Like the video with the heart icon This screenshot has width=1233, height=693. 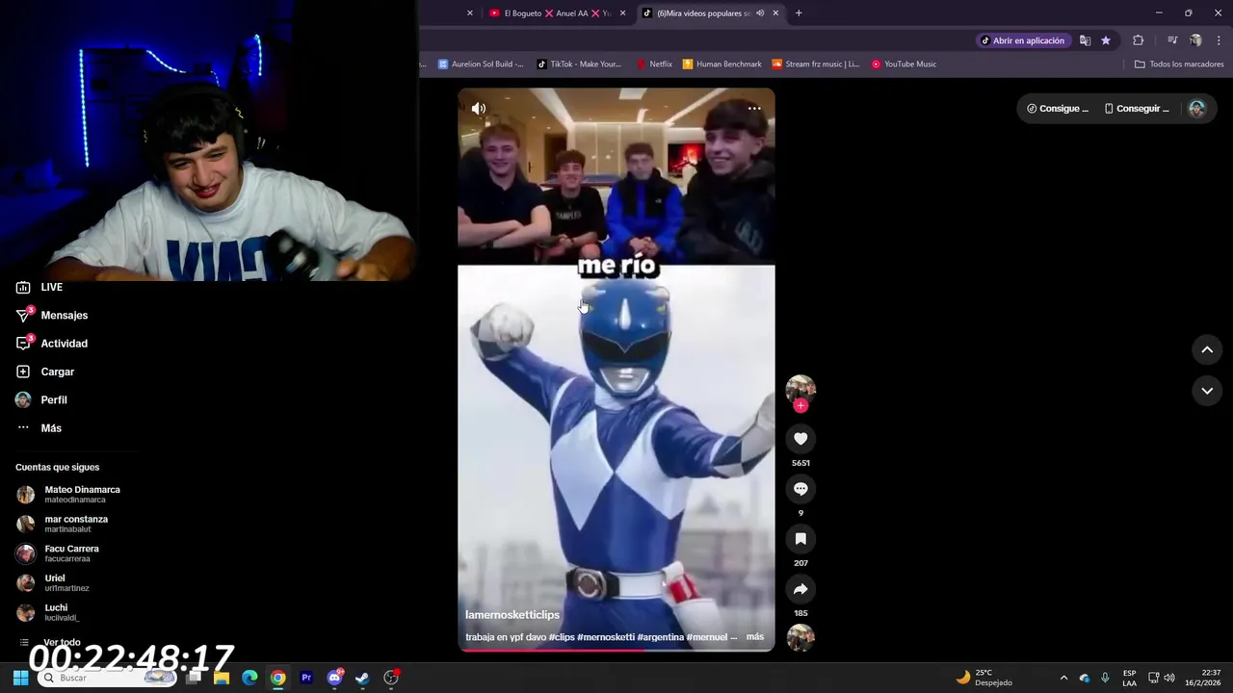click(800, 439)
